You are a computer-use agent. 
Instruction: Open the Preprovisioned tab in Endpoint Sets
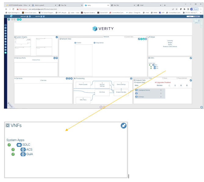183,78
